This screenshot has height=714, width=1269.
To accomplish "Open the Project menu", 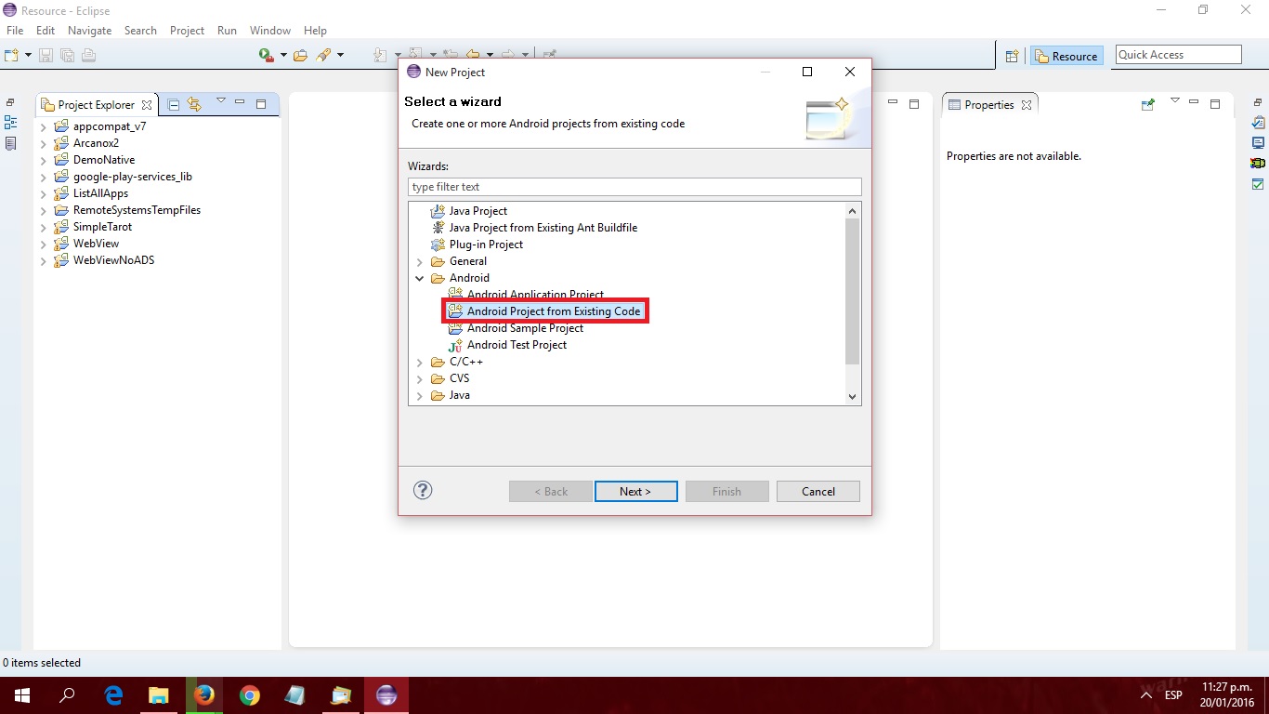I will (x=187, y=31).
